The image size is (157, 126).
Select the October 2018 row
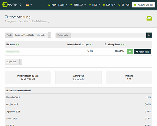[78, 104]
